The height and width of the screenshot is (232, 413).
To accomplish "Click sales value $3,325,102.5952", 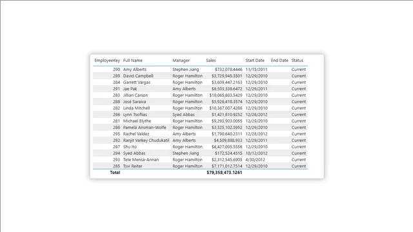I will [x=227, y=128].
